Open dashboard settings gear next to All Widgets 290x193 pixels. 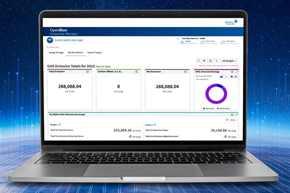[x=211, y=61]
